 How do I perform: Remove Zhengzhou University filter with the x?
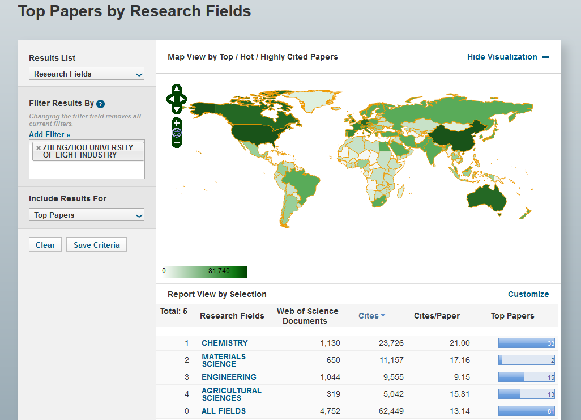pyautogui.click(x=39, y=147)
